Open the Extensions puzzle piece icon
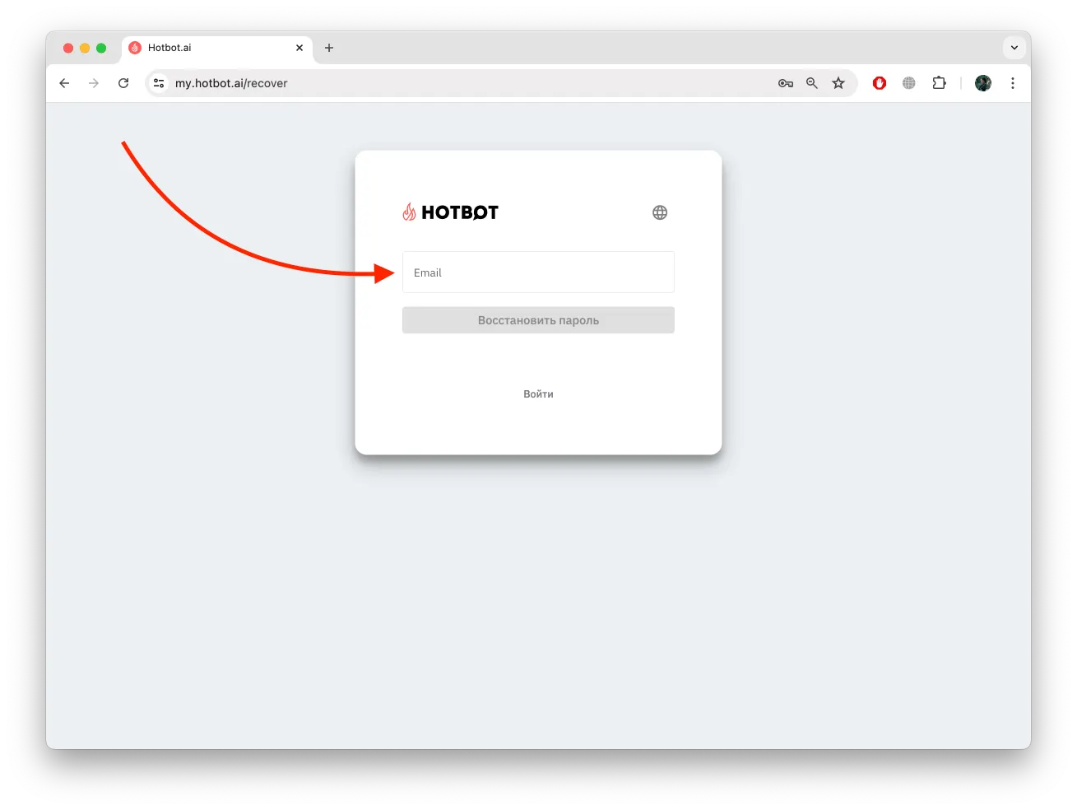The image size is (1077, 810). 939,83
